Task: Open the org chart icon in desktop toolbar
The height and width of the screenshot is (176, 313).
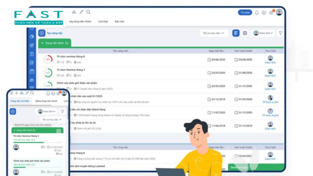Action: 74,12
